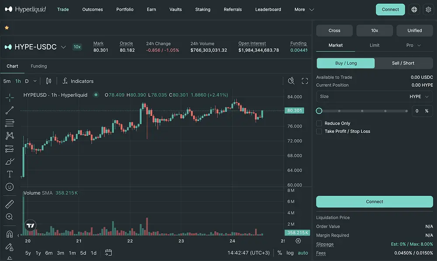Open the Vaults page

[176, 10]
